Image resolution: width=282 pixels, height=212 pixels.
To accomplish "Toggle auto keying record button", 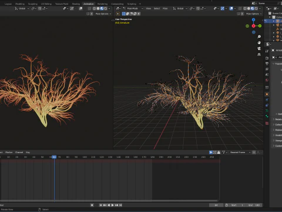I will pos(92,205).
